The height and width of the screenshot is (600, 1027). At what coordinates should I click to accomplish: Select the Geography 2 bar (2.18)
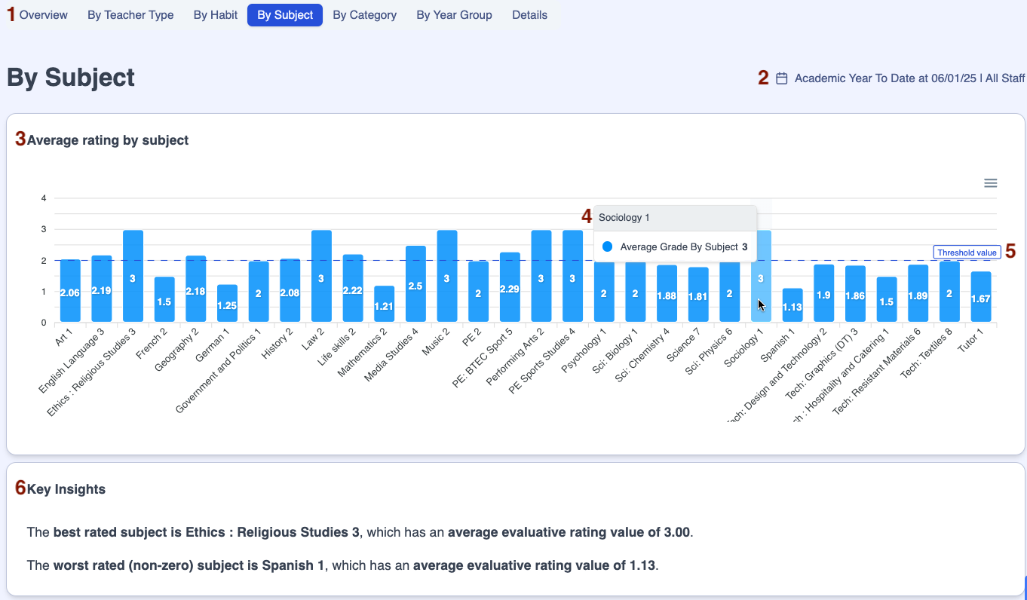[x=196, y=289]
